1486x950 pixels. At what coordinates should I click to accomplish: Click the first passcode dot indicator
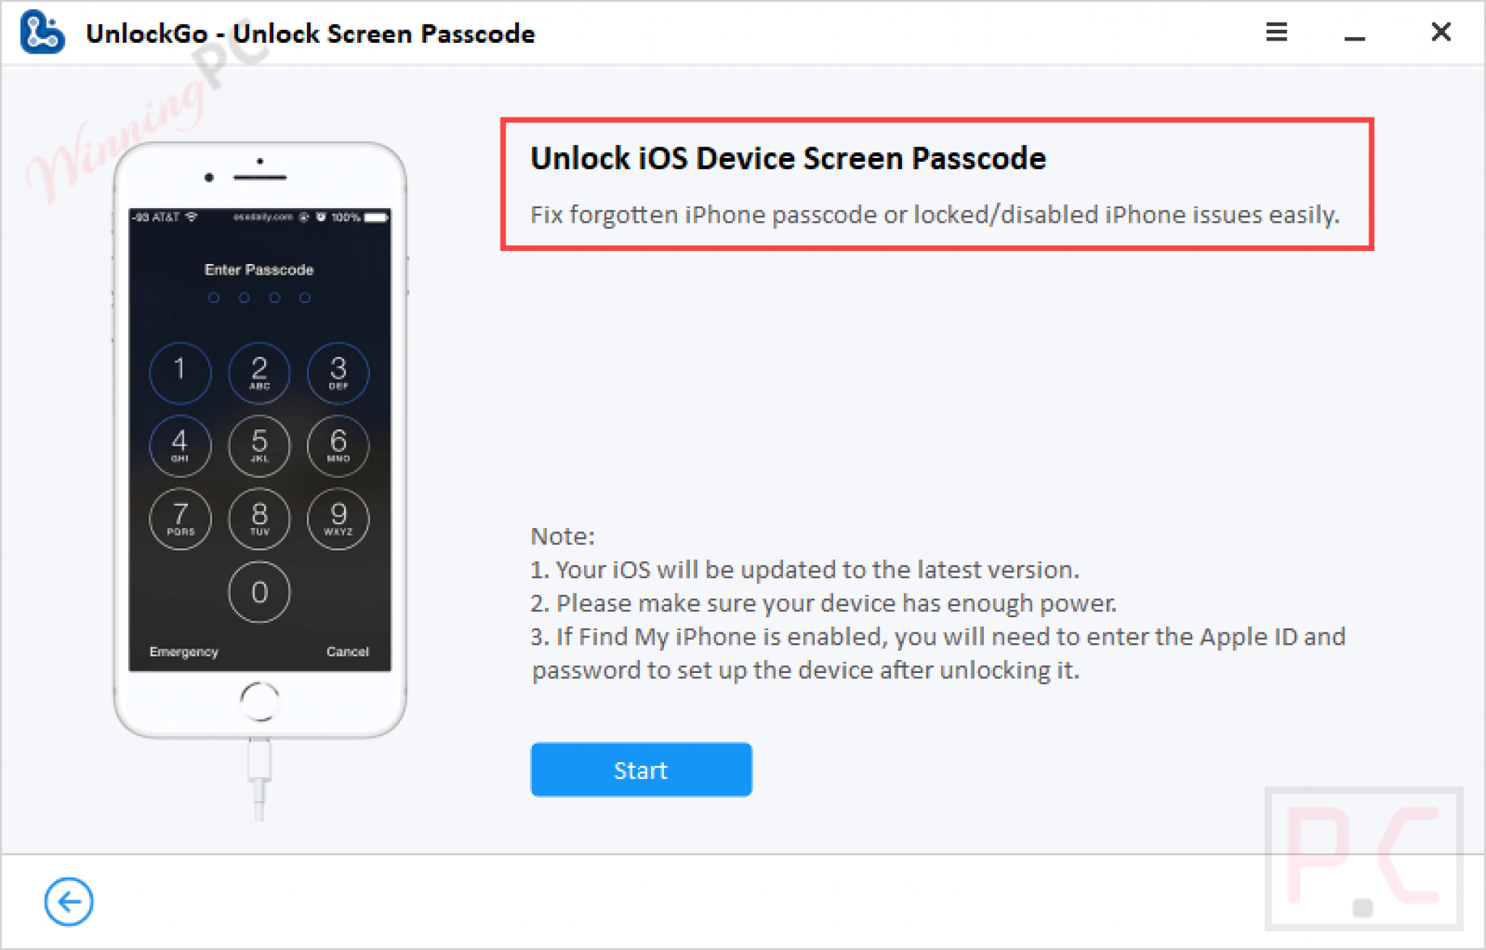tap(214, 297)
